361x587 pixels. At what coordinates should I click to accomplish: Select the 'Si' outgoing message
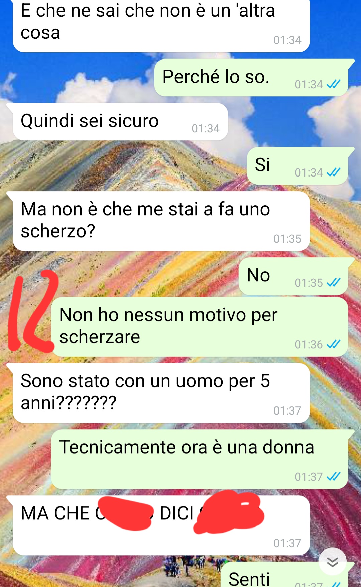point(300,166)
